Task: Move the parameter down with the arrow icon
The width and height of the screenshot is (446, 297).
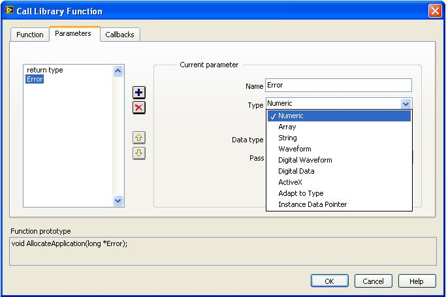Action: pos(139,153)
